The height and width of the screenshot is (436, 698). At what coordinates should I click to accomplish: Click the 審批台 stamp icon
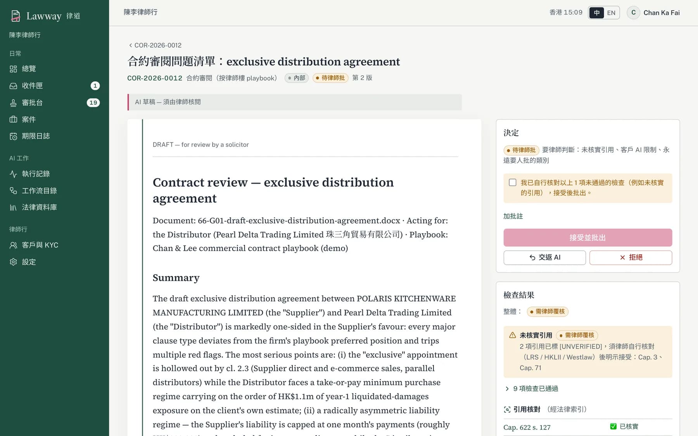pos(13,103)
